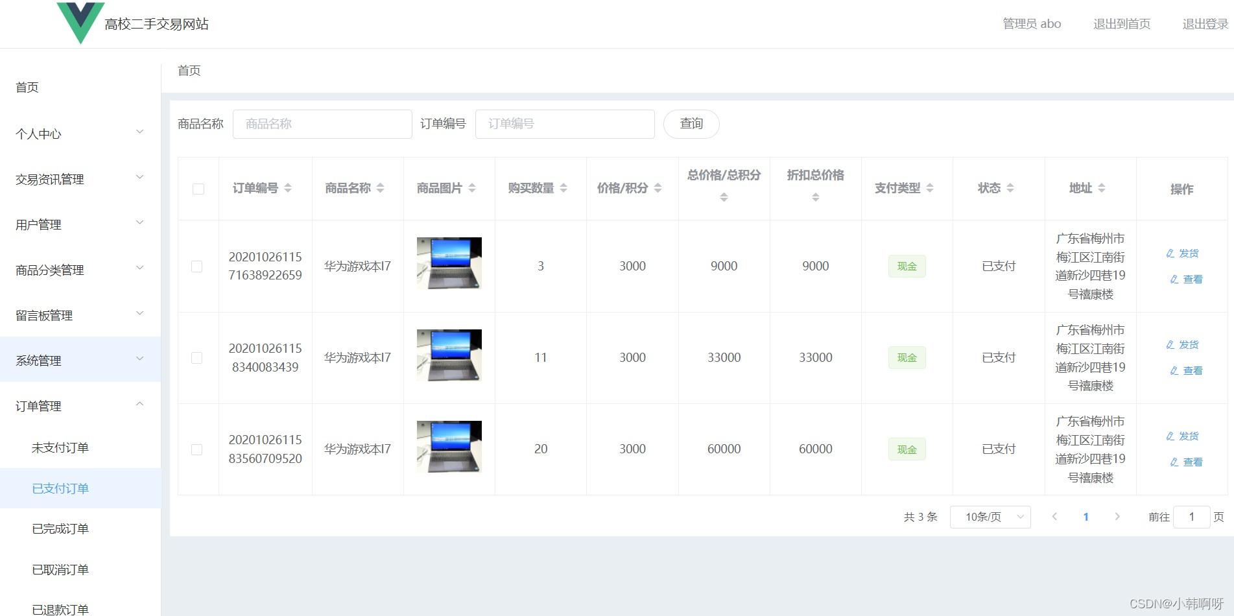Open the 10条/页 page size dropdown

990,517
